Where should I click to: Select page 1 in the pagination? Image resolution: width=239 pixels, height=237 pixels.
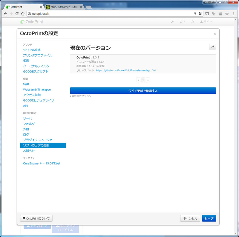143,80
